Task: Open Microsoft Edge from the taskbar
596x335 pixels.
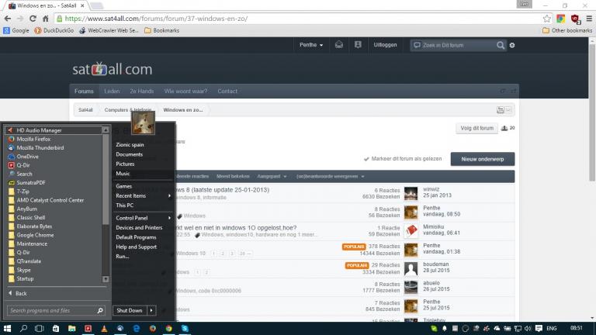Action: 137,329
